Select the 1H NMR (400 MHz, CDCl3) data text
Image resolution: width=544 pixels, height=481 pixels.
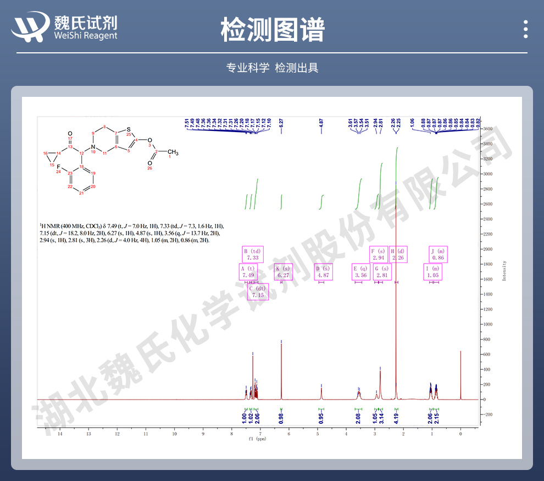pos(132,233)
